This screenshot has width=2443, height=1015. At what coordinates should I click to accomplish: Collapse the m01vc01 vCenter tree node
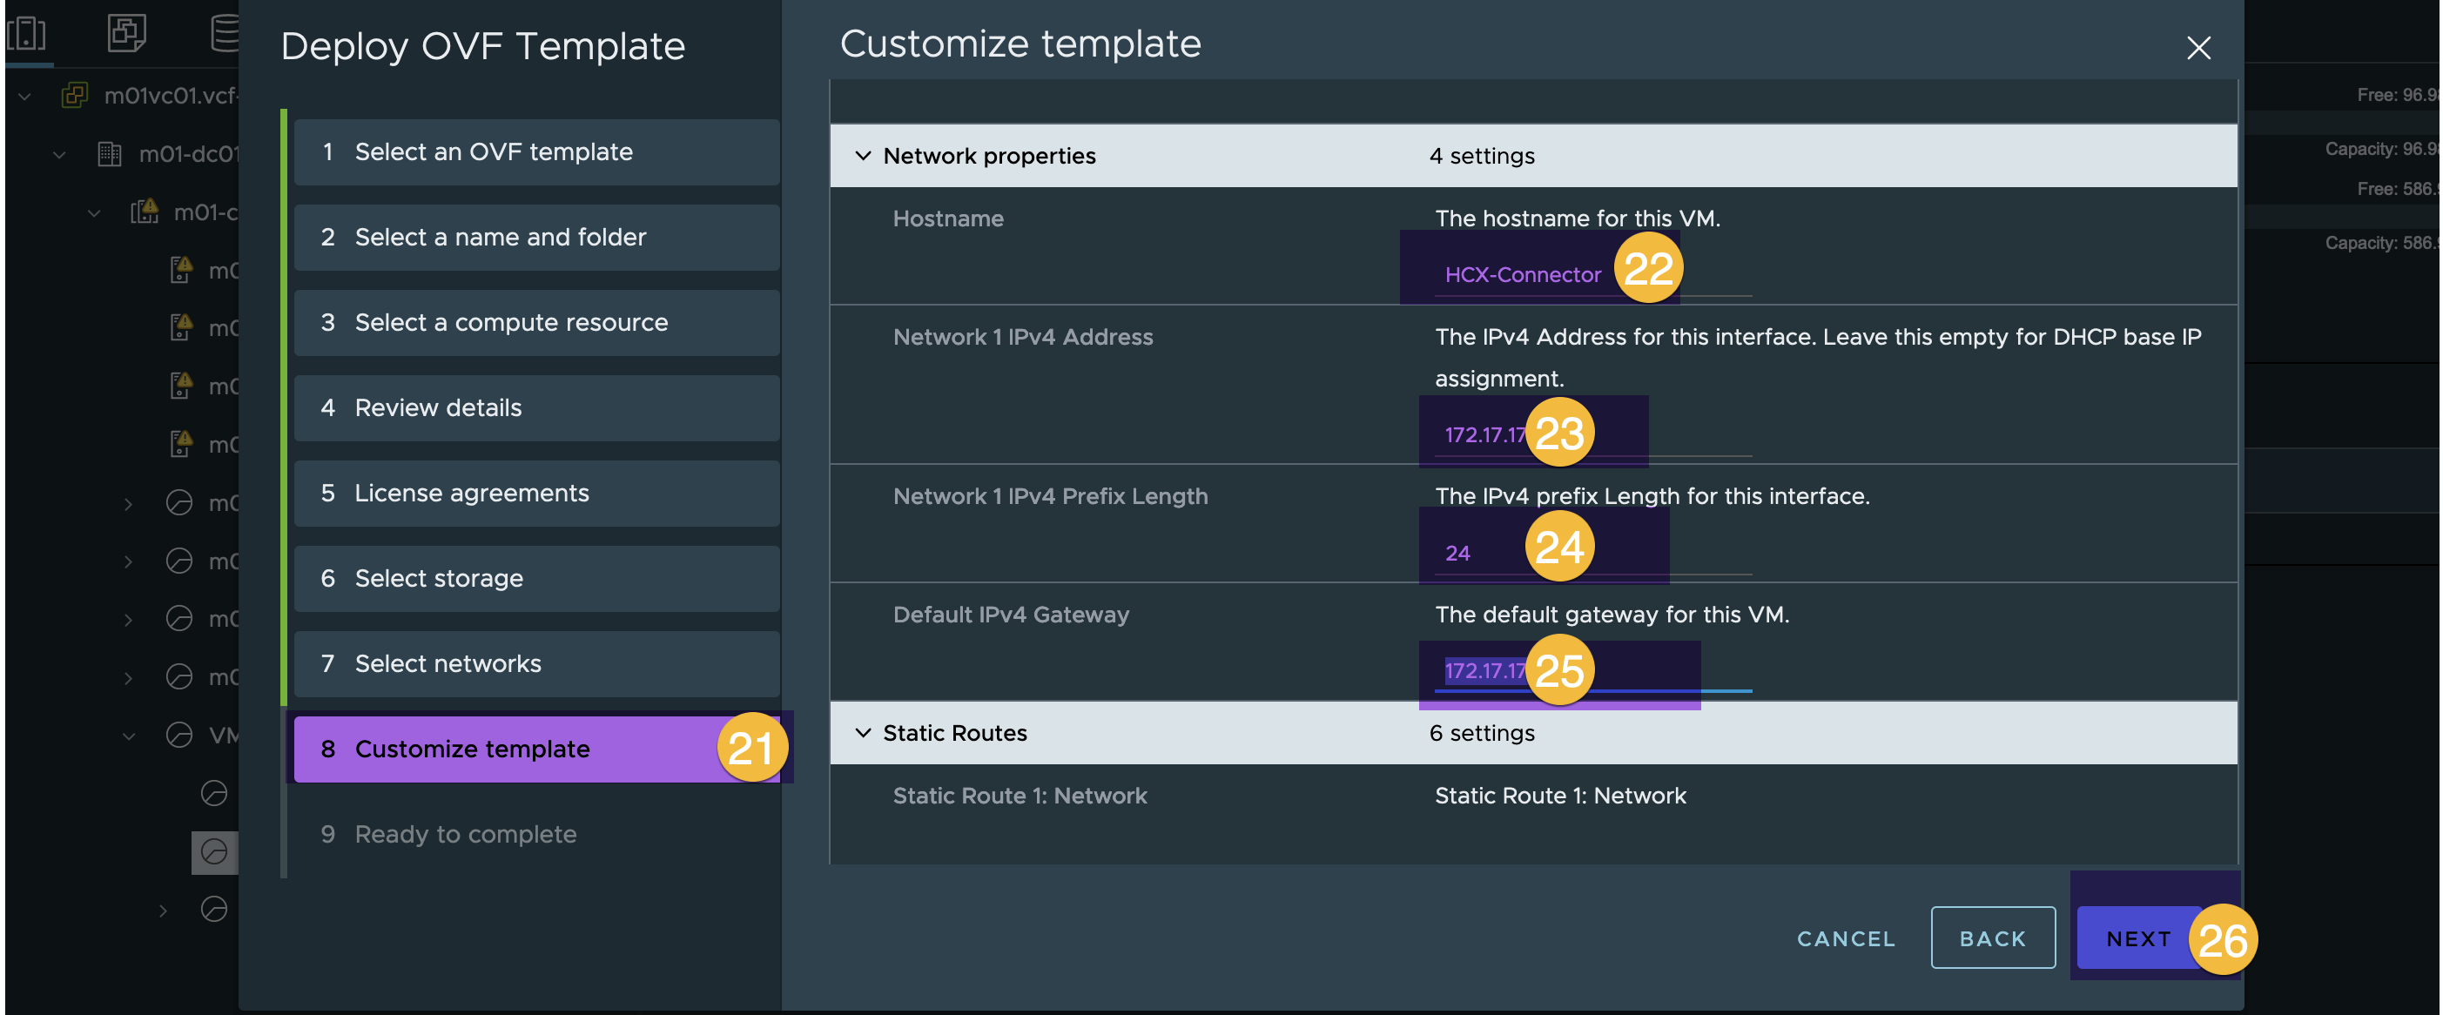pos(24,96)
